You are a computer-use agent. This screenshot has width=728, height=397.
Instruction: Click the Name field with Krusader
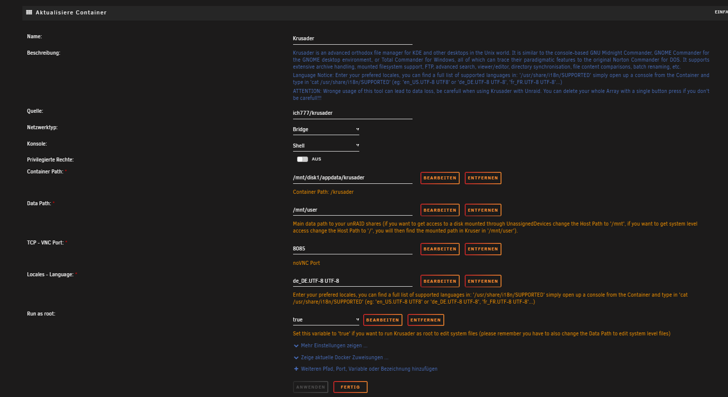(x=353, y=38)
